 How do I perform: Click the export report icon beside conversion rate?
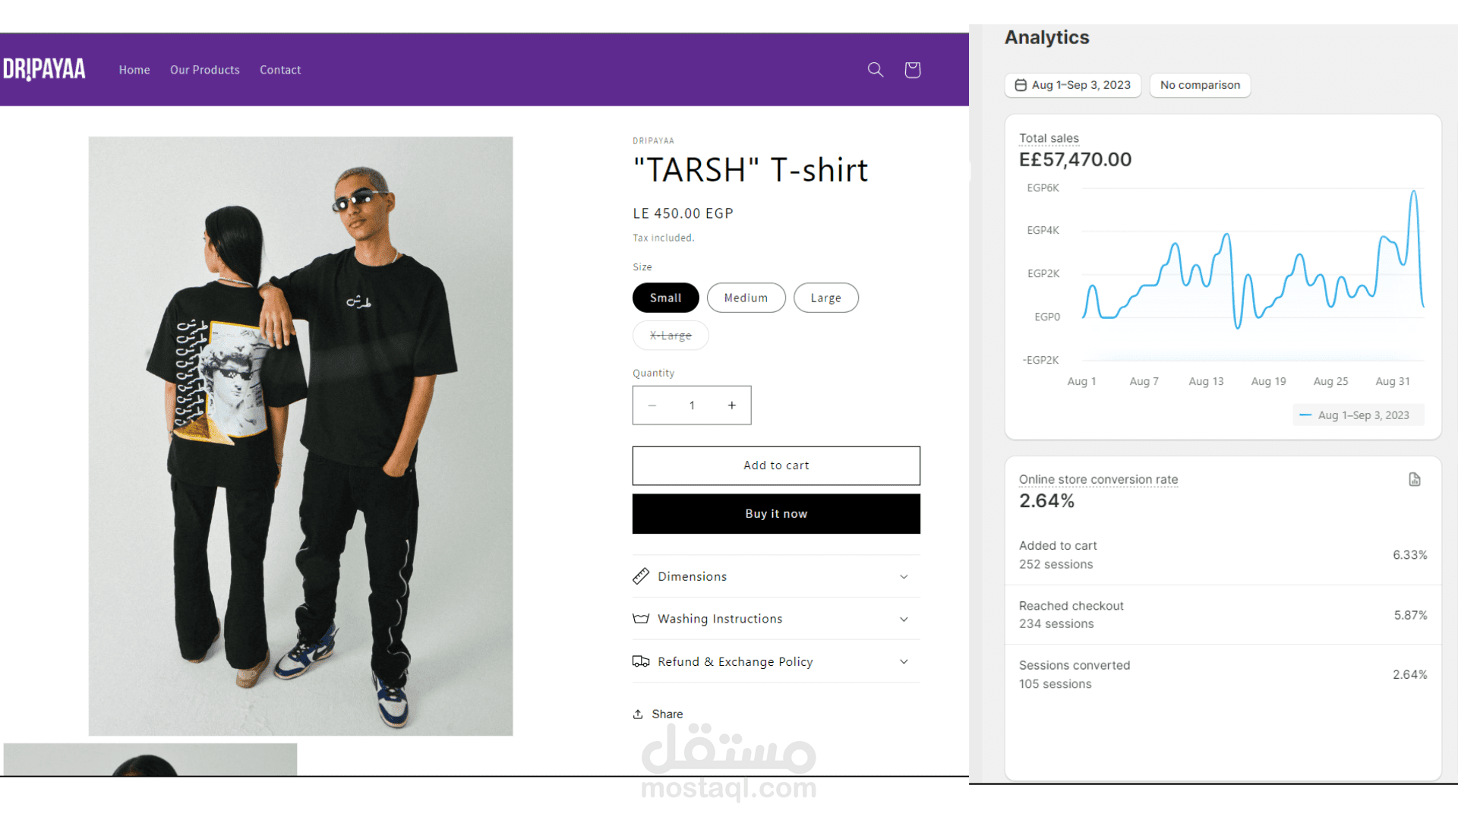pyautogui.click(x=1414, y=479)
